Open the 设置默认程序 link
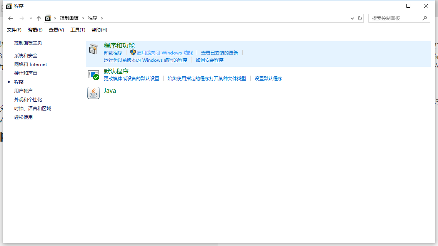The width and height of the screenshot is (438, 246). (x=268, y=78)
